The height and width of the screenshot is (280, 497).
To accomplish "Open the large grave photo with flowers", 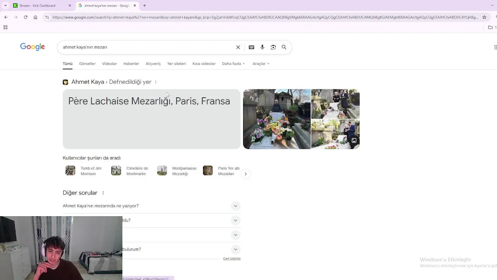I will 277,119.
